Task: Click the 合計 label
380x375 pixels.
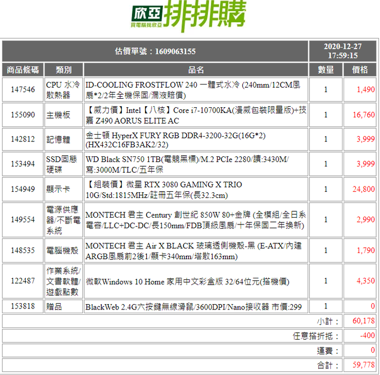Action: pyautogui.click(x=328, y=365)
